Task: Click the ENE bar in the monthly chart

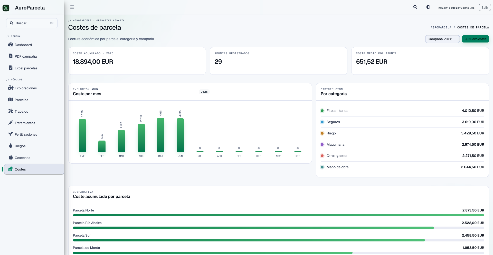Action: coord(82,136)
